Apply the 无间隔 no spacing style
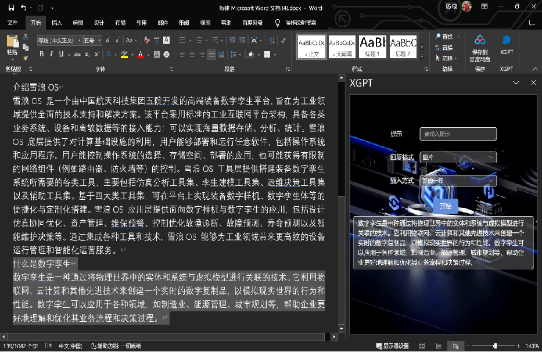The width and height of the screenshot is (542, 352). 342,46
